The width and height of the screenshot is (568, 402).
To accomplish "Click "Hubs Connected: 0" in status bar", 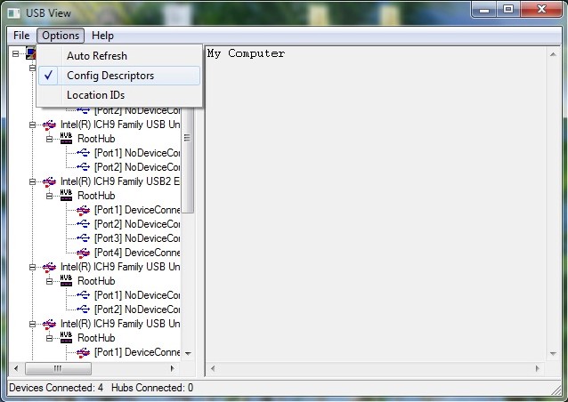I will point(152,388).
